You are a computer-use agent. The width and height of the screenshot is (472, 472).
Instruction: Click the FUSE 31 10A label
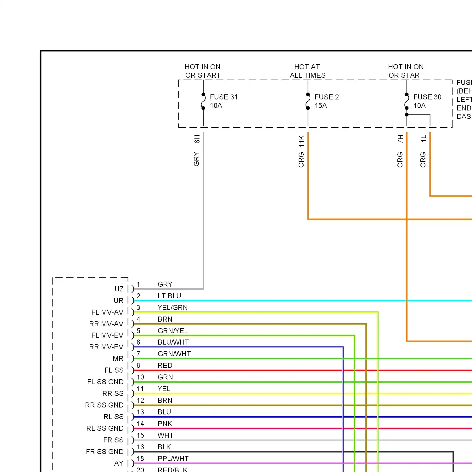tap(224, 101)
